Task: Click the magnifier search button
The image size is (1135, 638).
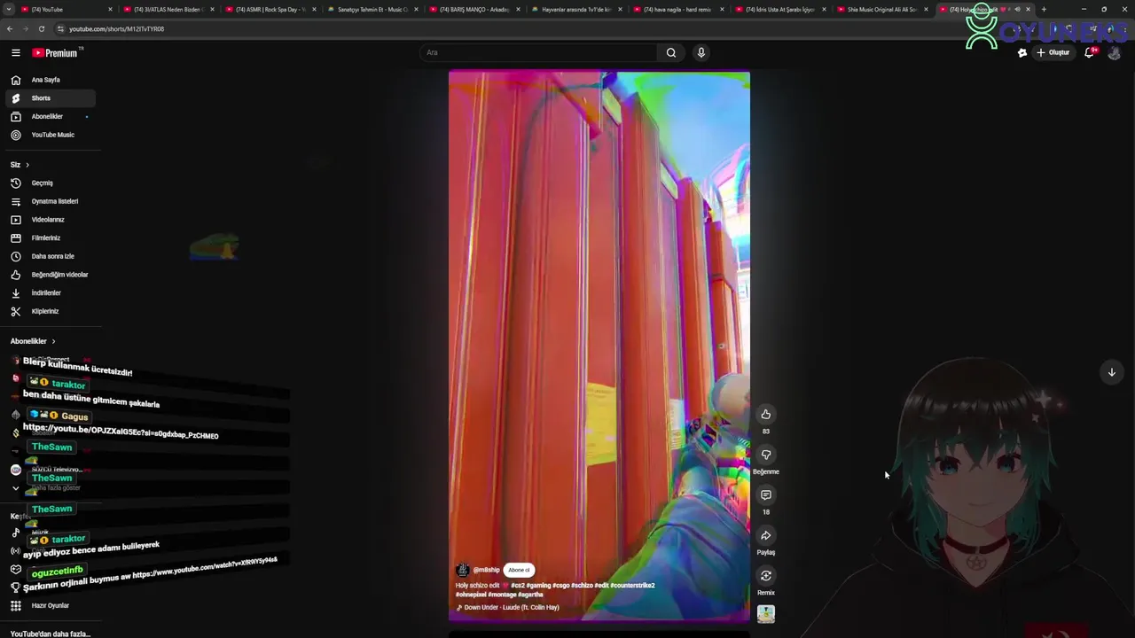Action: (671, 52)
